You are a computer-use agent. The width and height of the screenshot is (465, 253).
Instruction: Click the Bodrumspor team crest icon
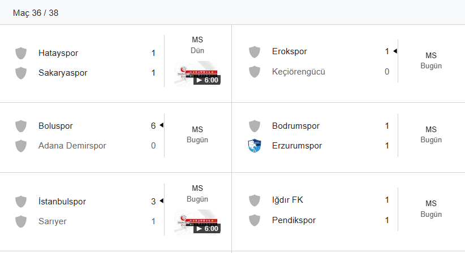point(255,126)
